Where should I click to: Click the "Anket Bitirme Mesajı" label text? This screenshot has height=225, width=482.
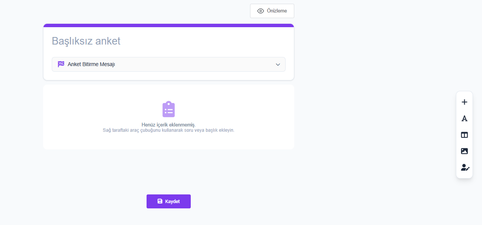pos(91,64)
